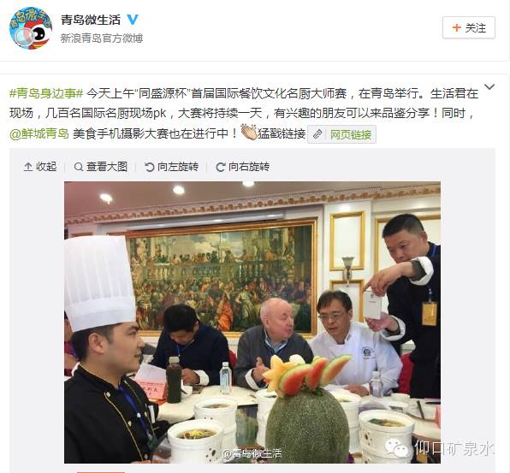Open the 青岛微生活 account name

point(91,20)
